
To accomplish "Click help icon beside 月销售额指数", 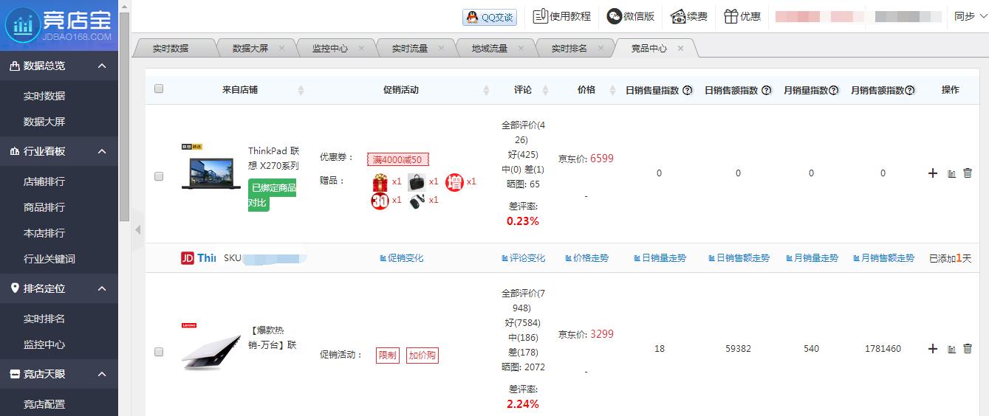I will (x=910, y=90).
